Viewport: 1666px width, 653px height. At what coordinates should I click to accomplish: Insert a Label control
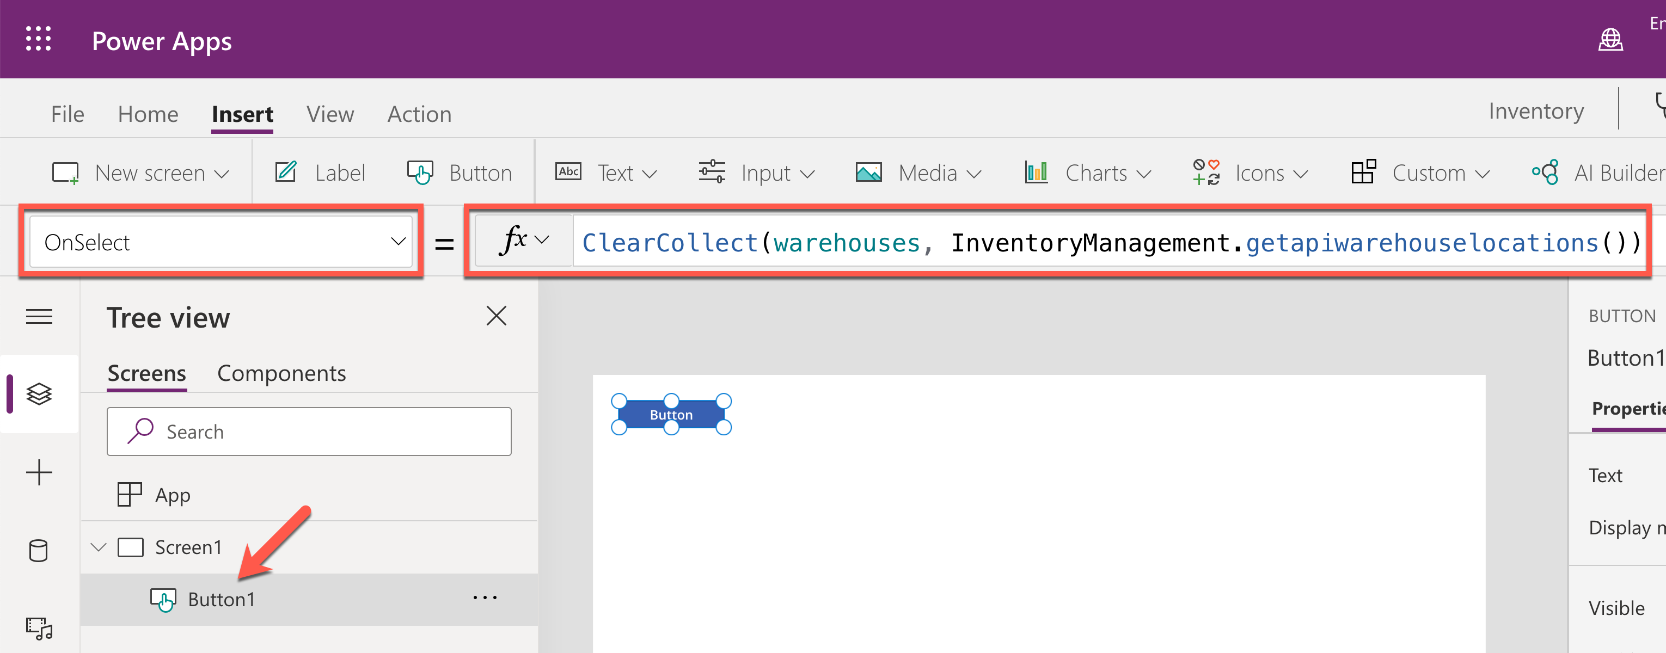click(320, 173)
